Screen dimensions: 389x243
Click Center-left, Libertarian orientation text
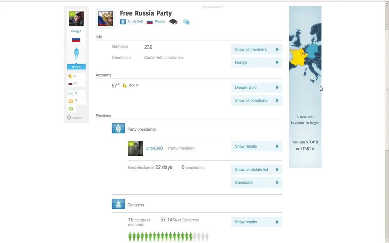click(163, 58)
